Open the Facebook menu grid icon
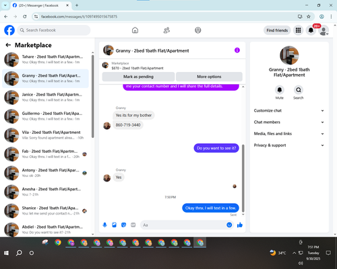Image resolution: width=337 pixels, height=269 pixels. pyautogui.click(x=298, y=30)
